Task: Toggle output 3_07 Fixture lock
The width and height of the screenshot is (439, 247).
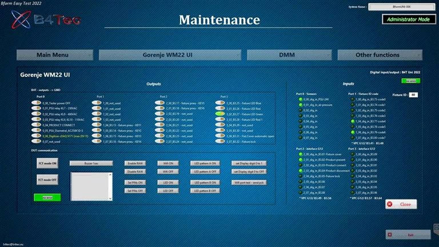Action: (220, 141)
